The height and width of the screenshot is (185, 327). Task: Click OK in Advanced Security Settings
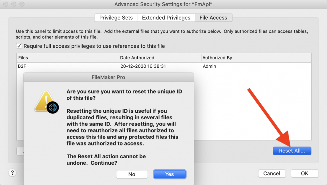pyautogui.click(x=304, y=173)
